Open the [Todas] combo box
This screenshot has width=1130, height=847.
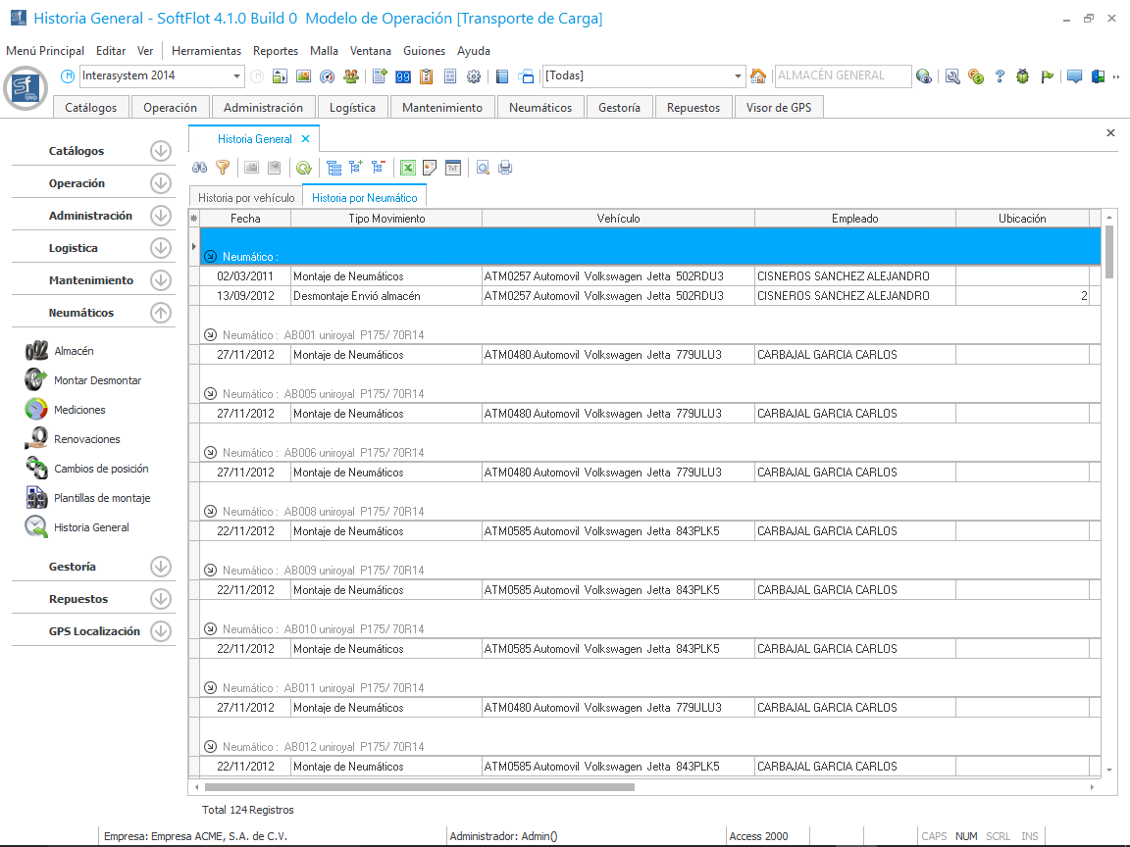tap(739, 76)
